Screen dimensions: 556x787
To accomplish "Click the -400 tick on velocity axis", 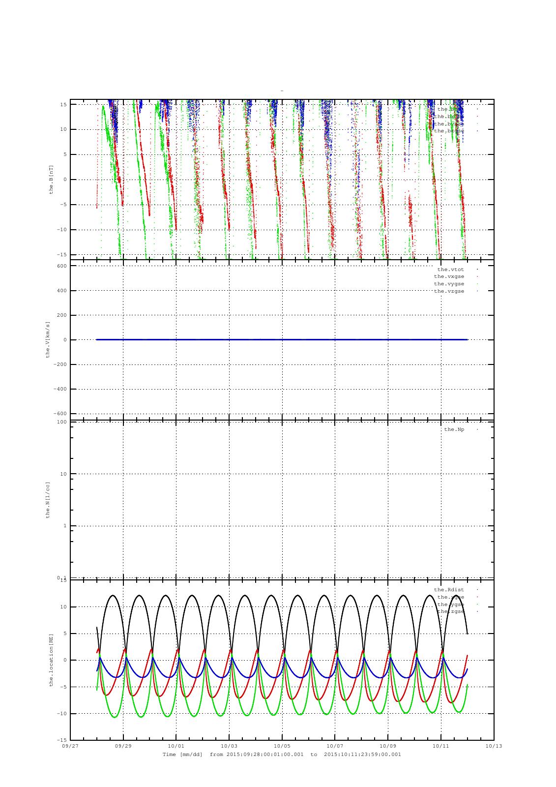I will click(x=60, y=389).
